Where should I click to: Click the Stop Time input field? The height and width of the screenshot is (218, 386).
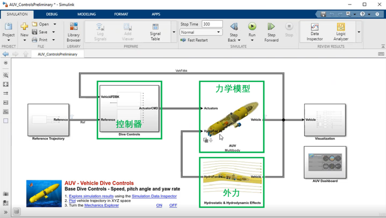point(212,24)
